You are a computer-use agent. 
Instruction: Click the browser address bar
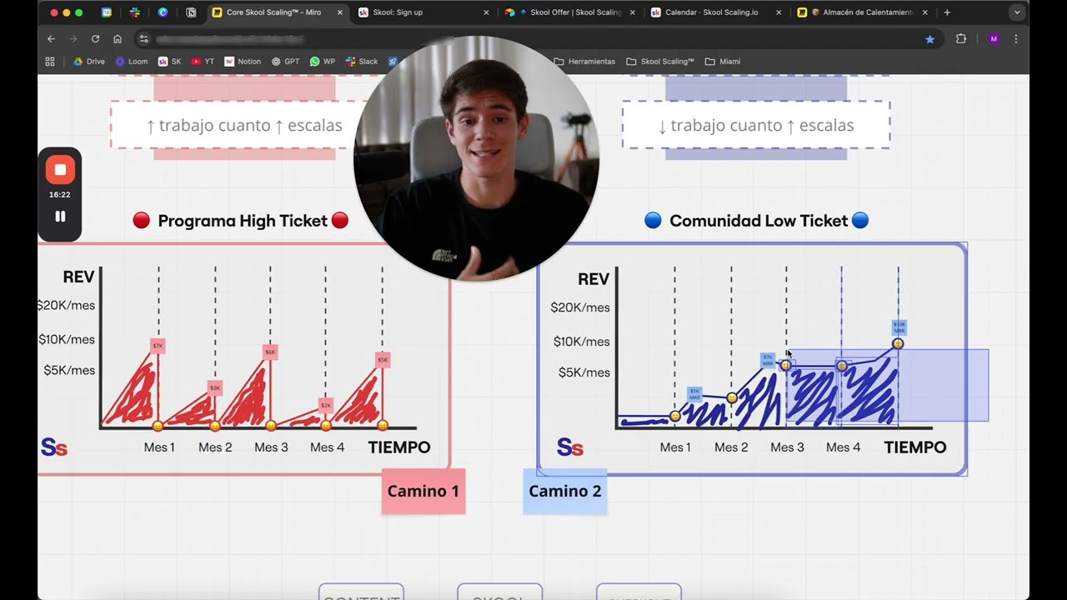point(538,39)
